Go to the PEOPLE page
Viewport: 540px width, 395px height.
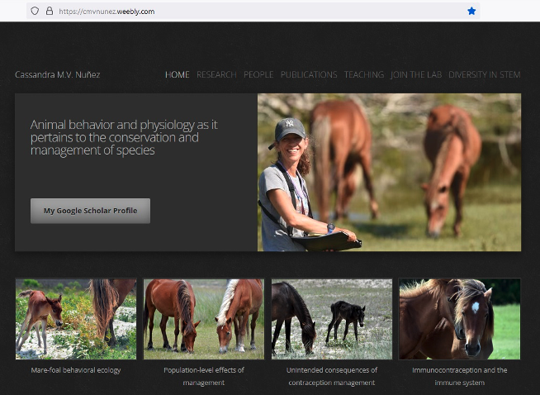(x=258, y=74)
